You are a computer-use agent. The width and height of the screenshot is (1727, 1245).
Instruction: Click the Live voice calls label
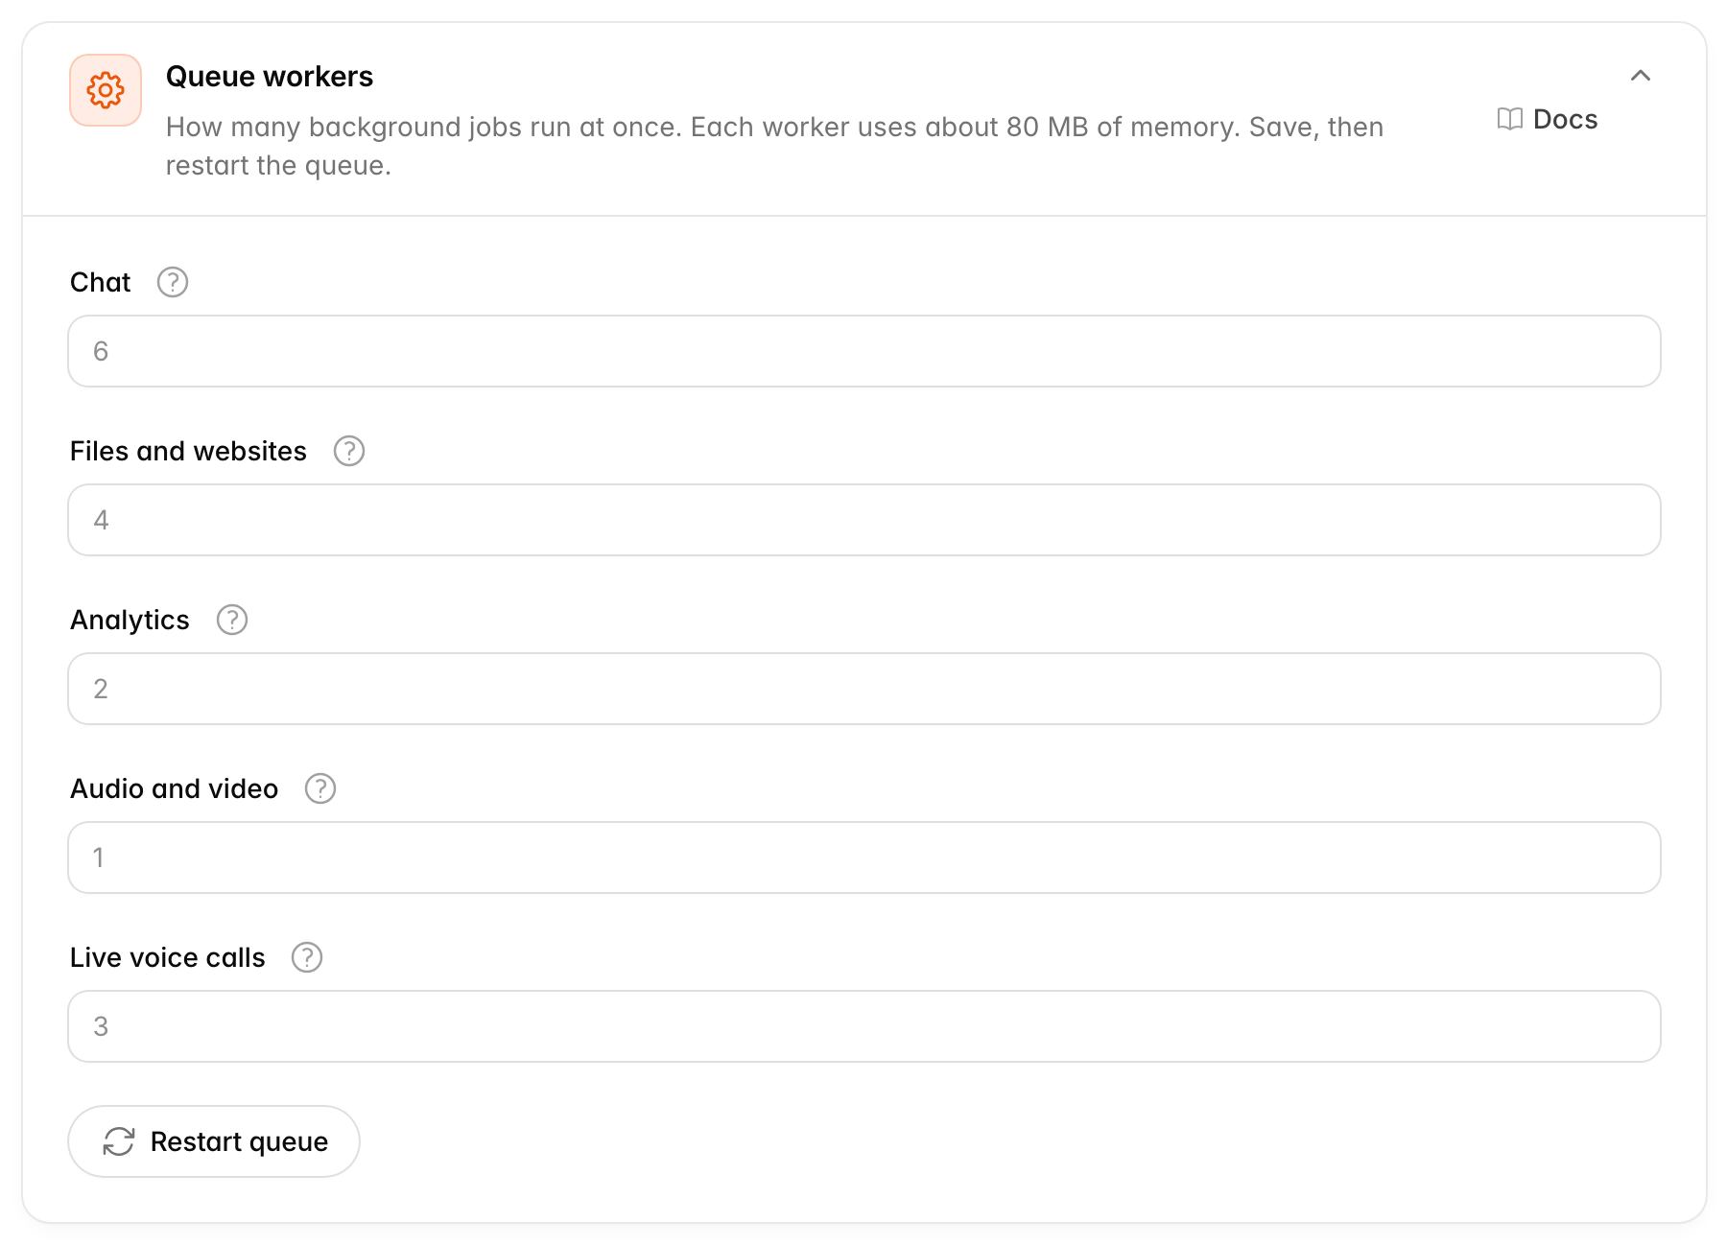[168, 957]
